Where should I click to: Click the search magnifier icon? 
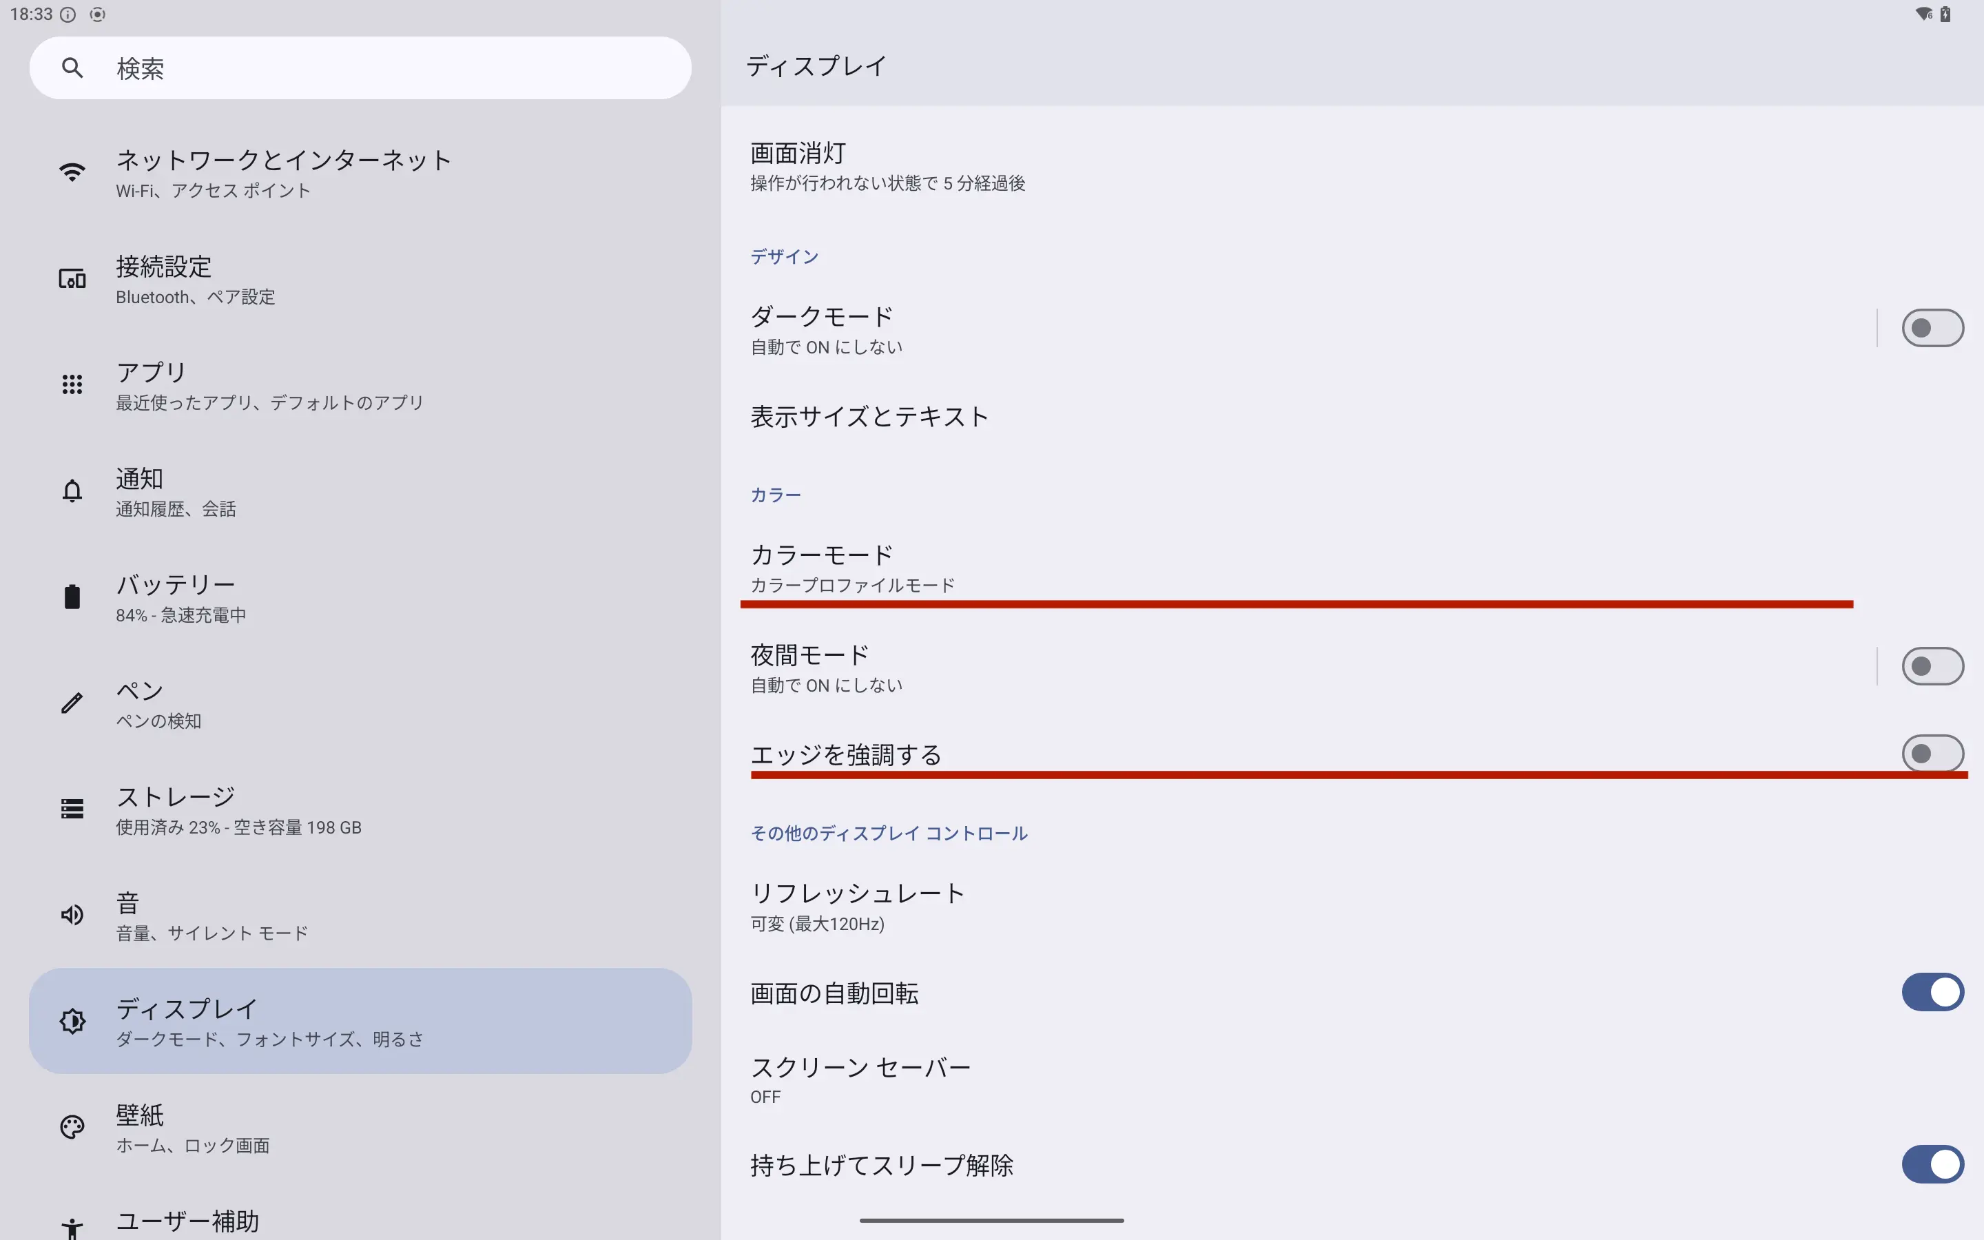[x=72, y=68]
